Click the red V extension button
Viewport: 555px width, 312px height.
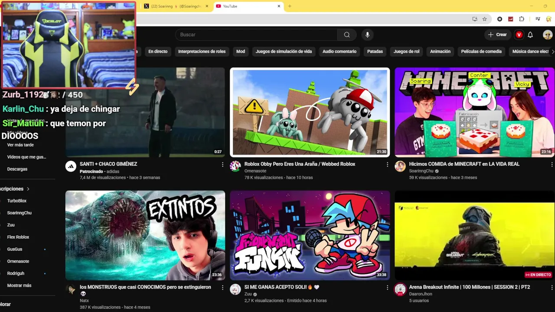tap(519, 35)
